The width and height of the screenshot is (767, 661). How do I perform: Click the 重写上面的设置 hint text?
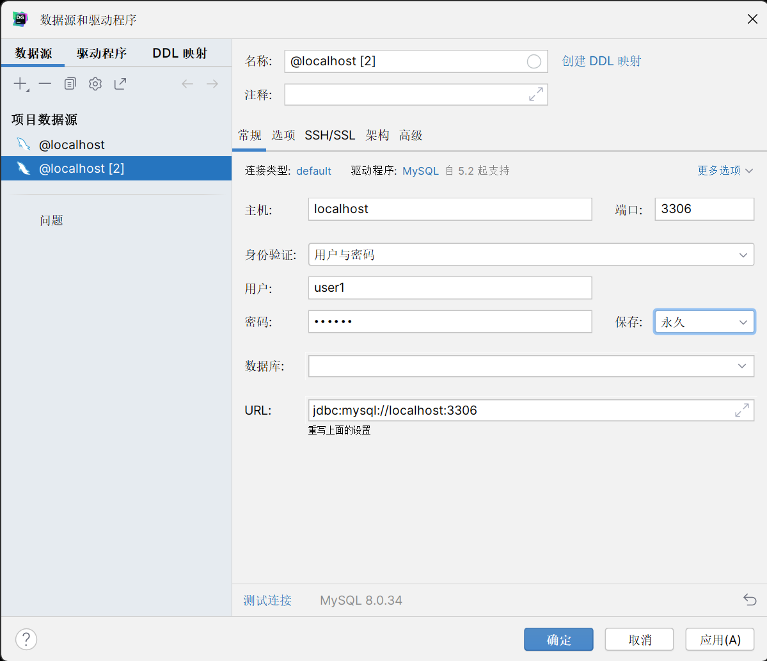click(339, 430)
